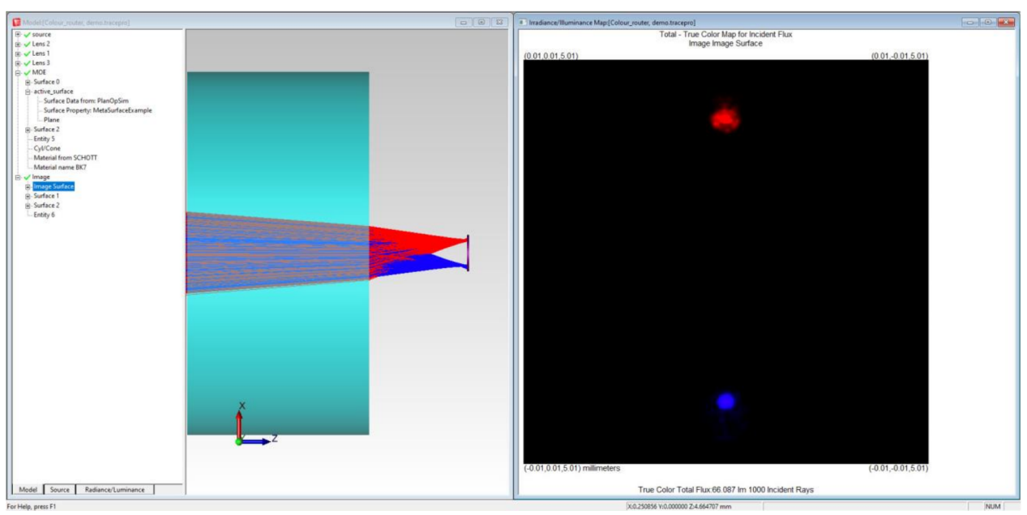Click the green checkmark next to Lens 3
The image size is (1027, 515).
(26, 62)
